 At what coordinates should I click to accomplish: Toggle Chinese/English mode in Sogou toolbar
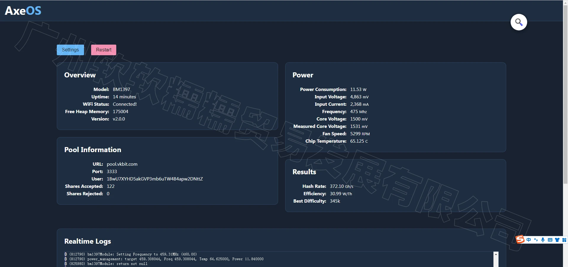point(528,240)
